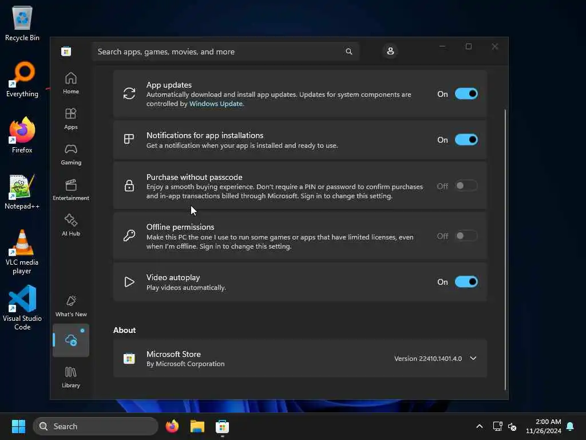Select VLC media player desktop shortcut
586x440 pixels.
click(x=22, y=252)
